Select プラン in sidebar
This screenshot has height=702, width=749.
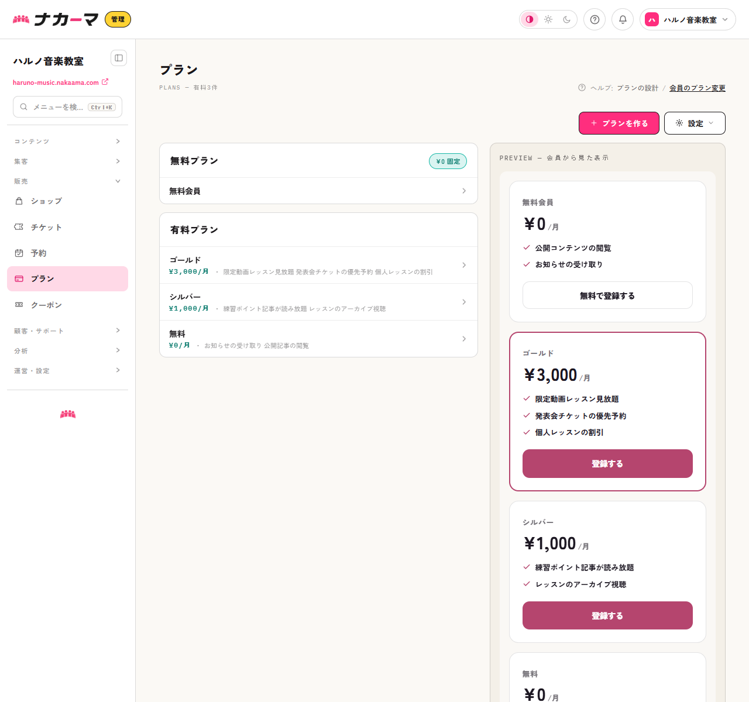[67, 279]
